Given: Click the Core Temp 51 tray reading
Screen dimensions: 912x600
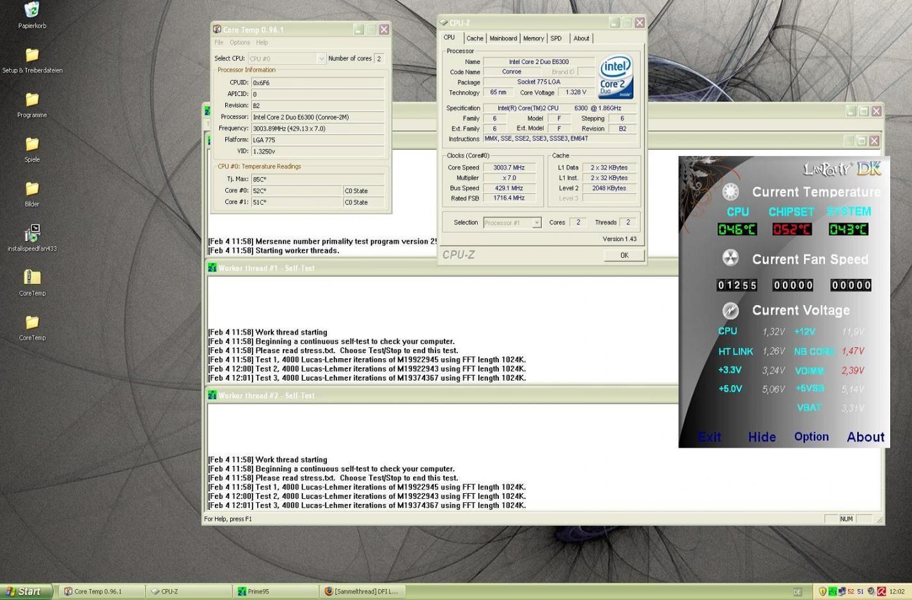Looking at the screenshot, I should click(861, 592).
